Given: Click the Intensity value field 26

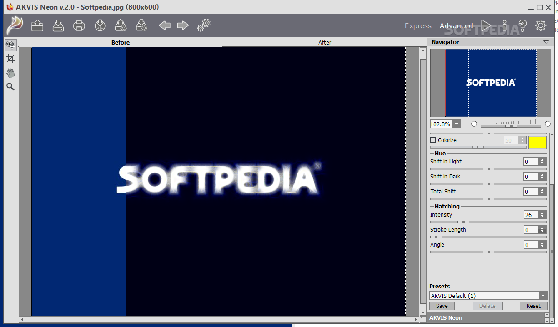Looking at the screenshot, I should coord(531,215).
